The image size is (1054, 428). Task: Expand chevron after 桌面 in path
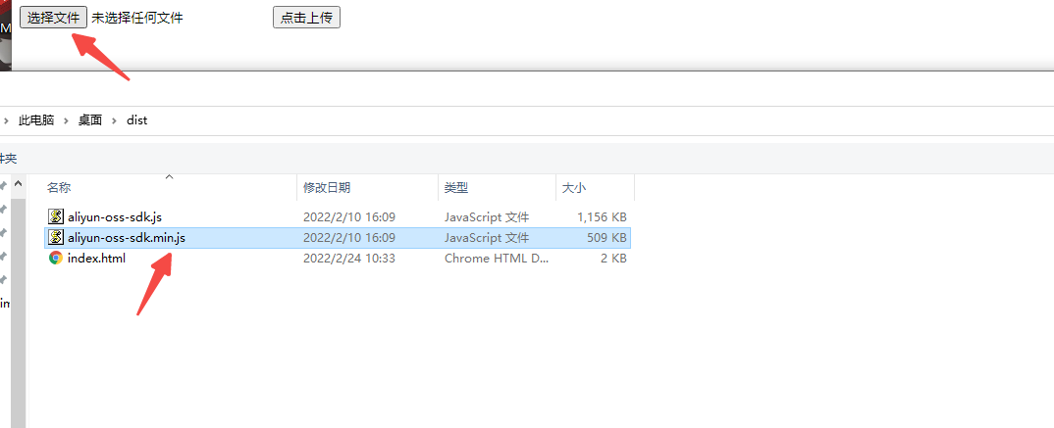[114, 120]
